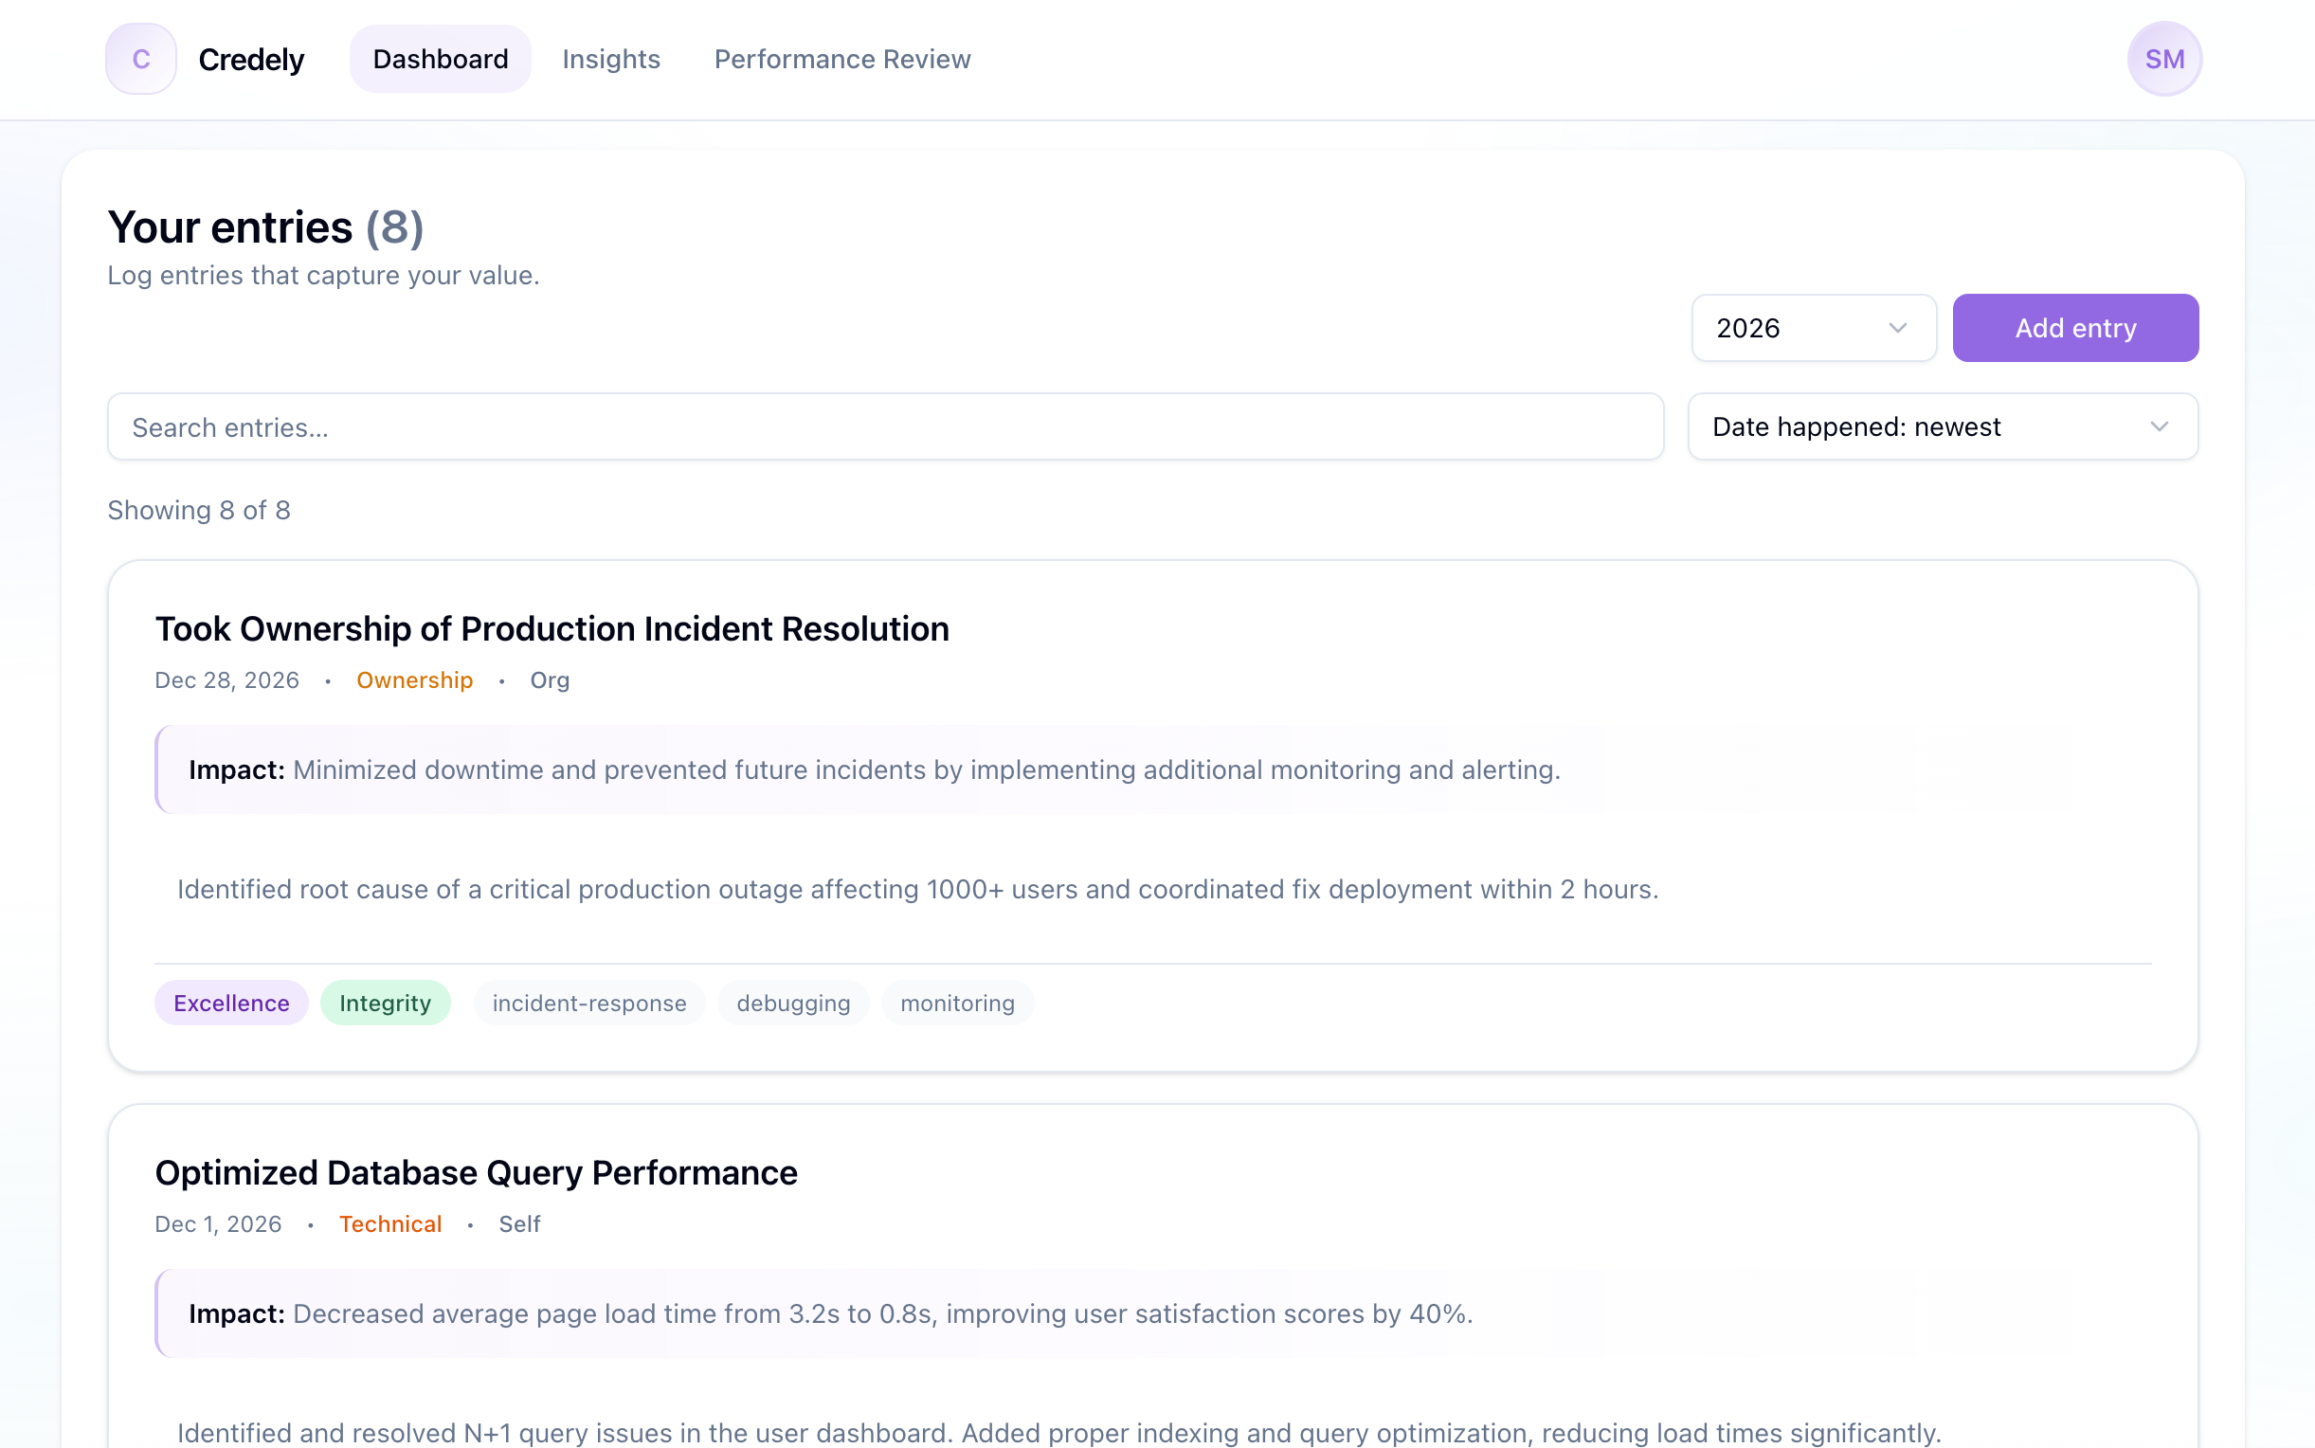
Task: Open the Date happened: newest sort dropdown
Action: click(1942, 427)
